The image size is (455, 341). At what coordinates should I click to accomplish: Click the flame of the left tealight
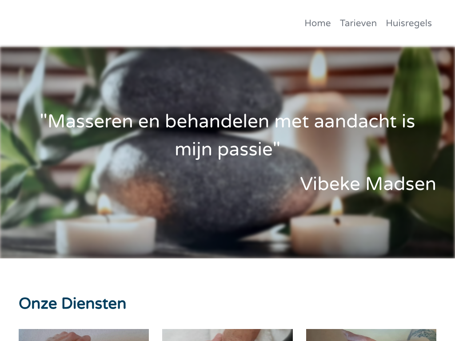(x=104, y=204)
